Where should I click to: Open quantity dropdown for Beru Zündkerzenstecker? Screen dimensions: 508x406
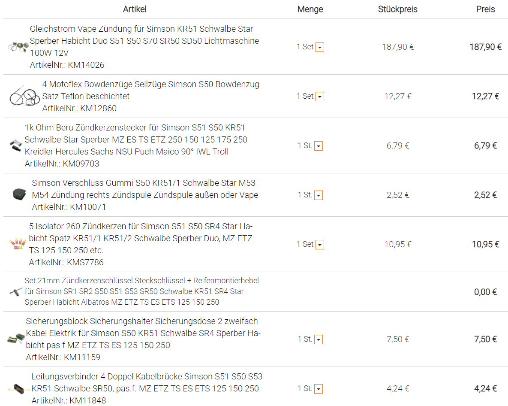pos(319,146)
